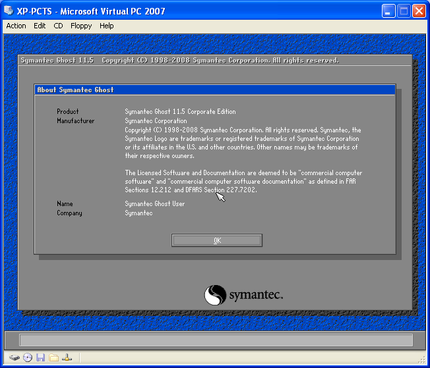430x368 pixels.
Task: Click "Symantec Ghost User" name value
Action: click(x=155, y=203)
